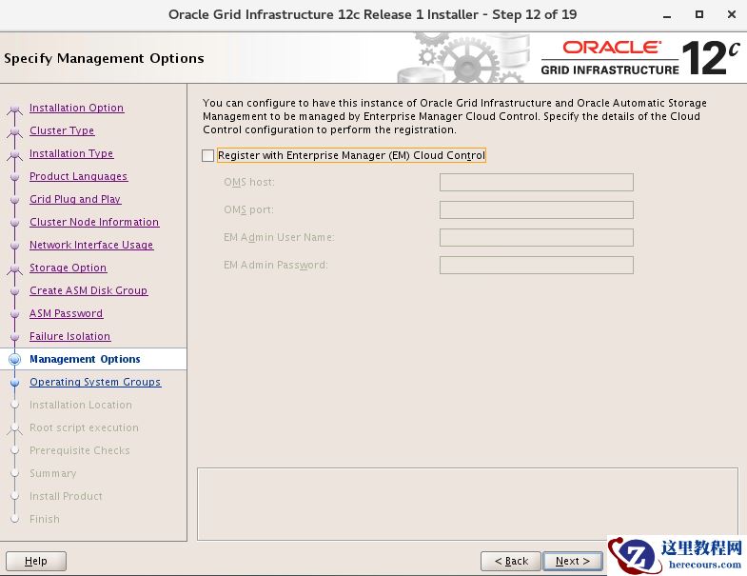Image resolution: width=747 pixels, height=576 pixels.
Task: Maximize the installer window
Action: click(699, 15)
